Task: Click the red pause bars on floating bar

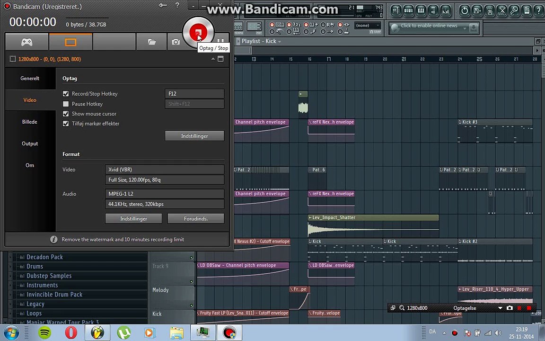Action: 519,308
